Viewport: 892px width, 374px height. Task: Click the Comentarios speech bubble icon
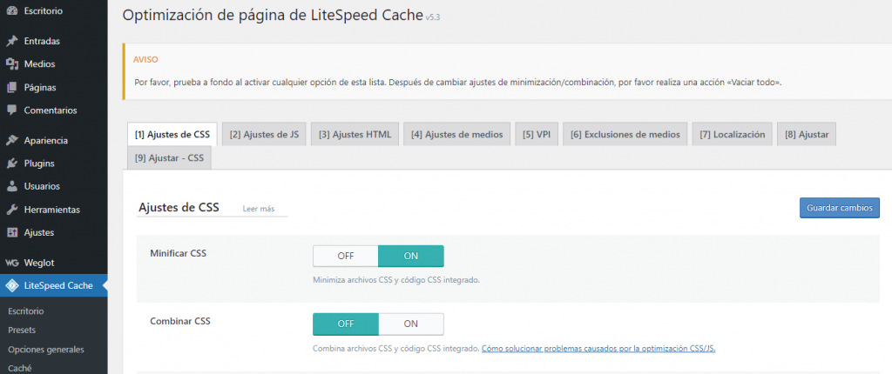11,110
